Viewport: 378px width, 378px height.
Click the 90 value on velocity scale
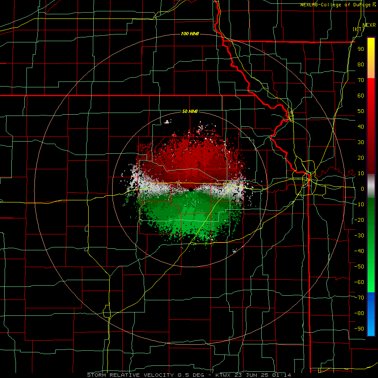tap(361, 49)
